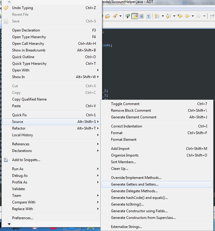
Task: Choose Correct Indentation
Action: [x=157, y=126]
